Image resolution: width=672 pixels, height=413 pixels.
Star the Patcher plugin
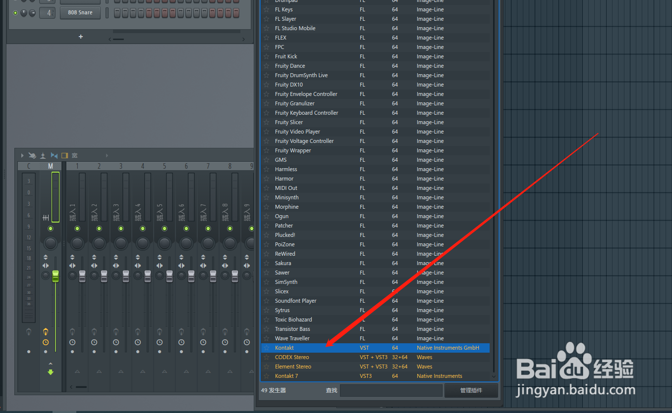[266, 226]
